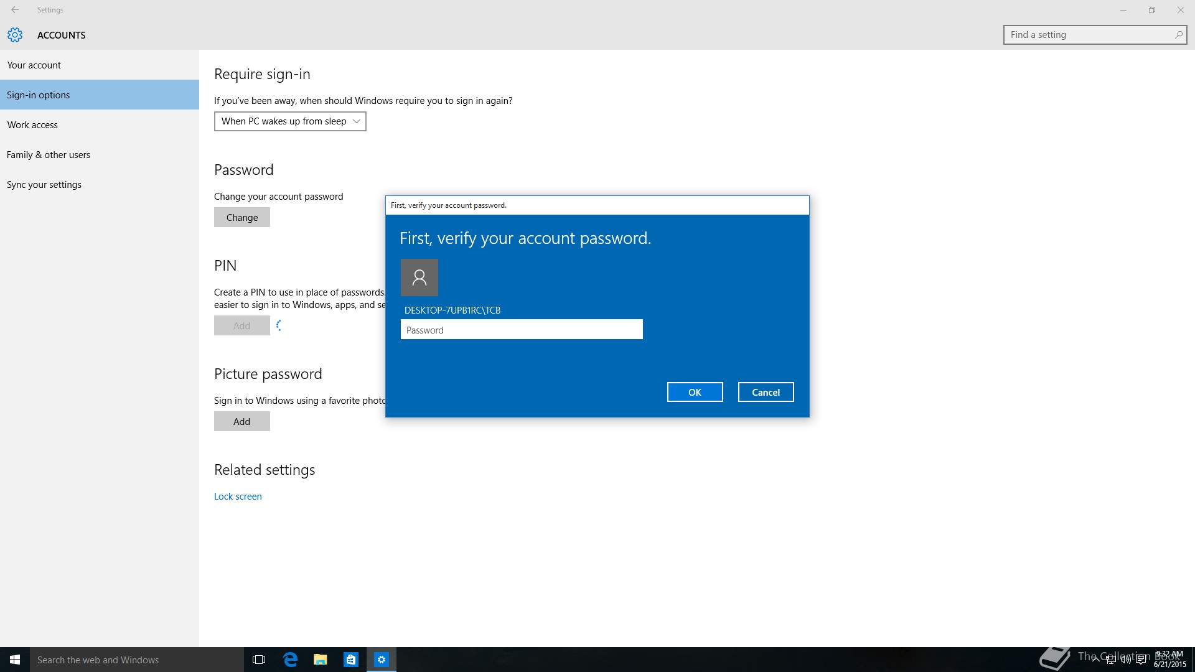Focus the Password field in dialog
Viewport: 1195px width, 672px height.
point(522,330)
